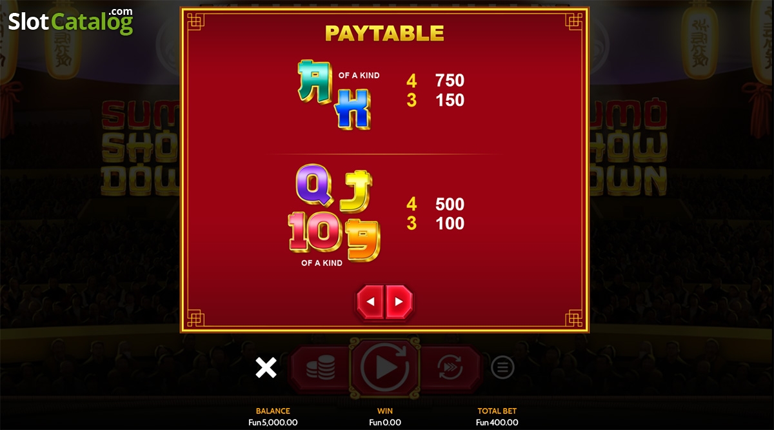
Task: Select the orange 9 symbol
Action: [x=362, y=239]
